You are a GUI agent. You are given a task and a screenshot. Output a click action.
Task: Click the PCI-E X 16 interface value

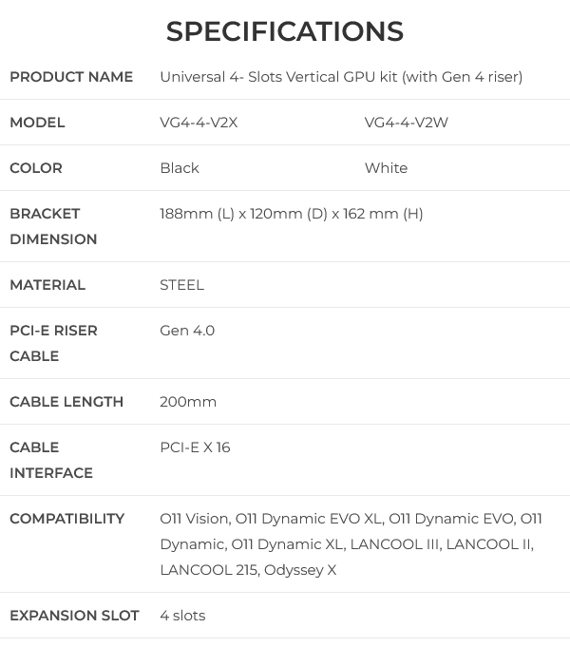coord(195,447)
